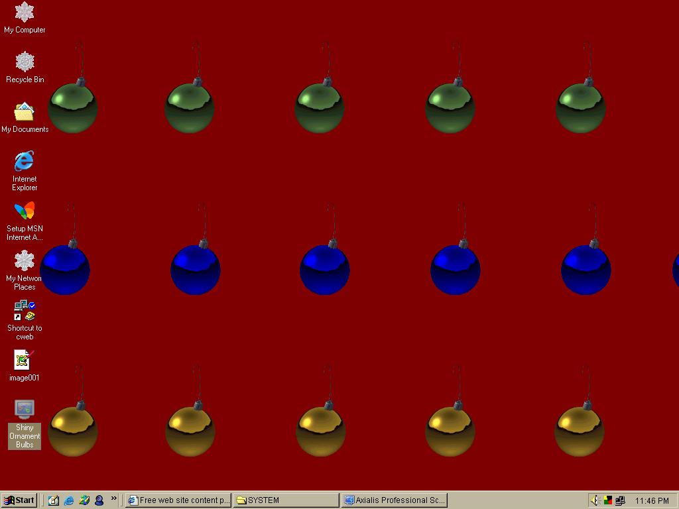This screenshot has width=679, height=509.
Task: Click the blue messenger figure Quick Launch icon
Action: tap(99, 500)
